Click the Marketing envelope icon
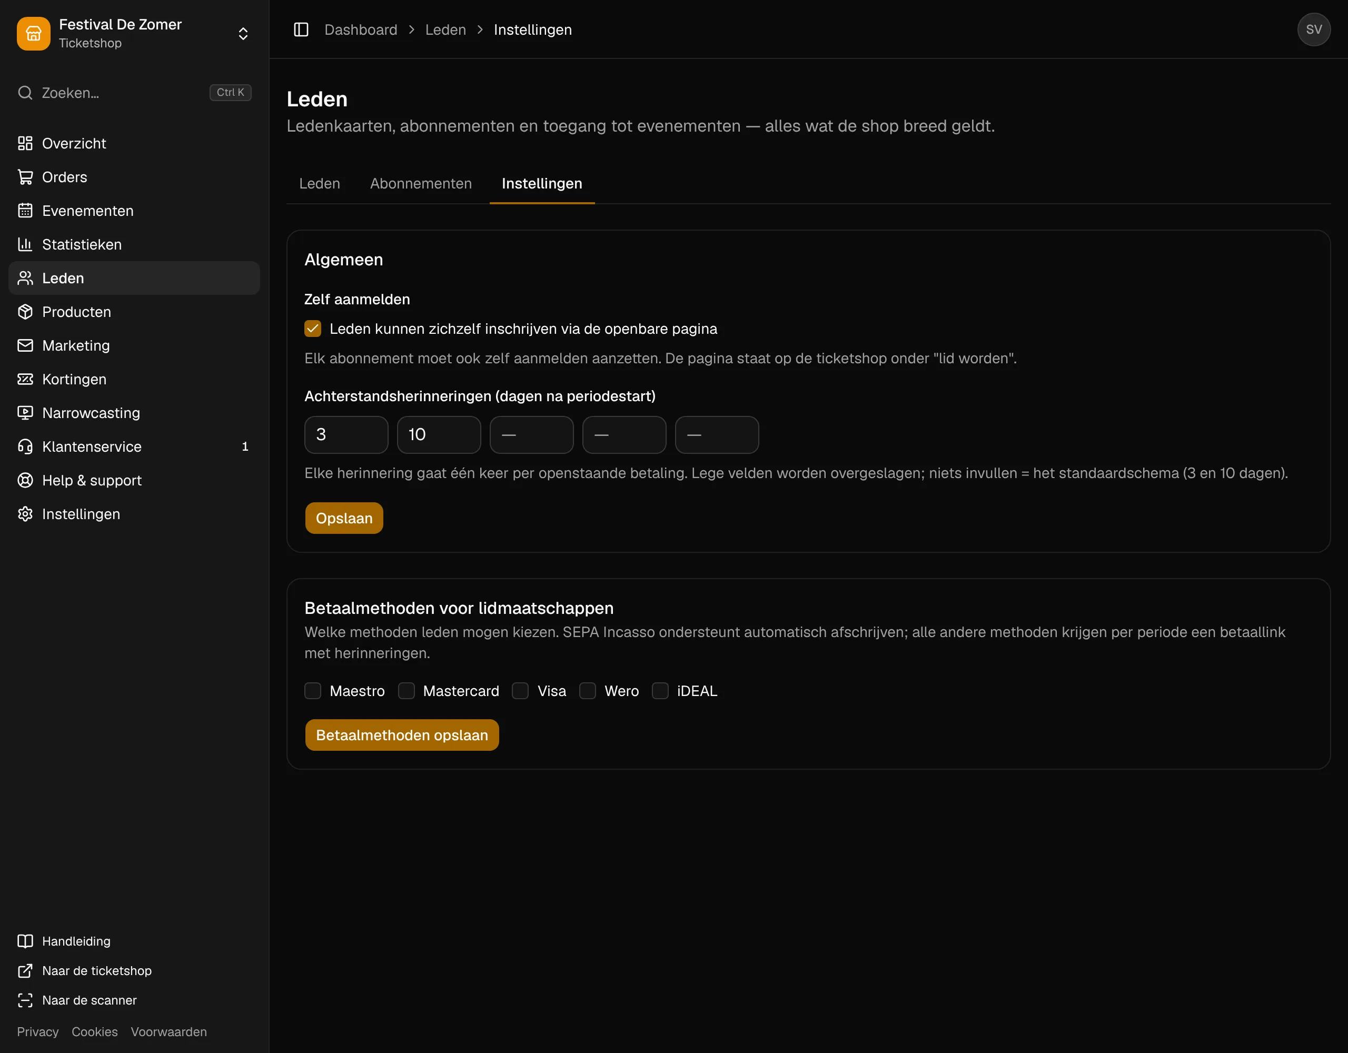This screenshot has height=1053, width=1348. (25, 346)
